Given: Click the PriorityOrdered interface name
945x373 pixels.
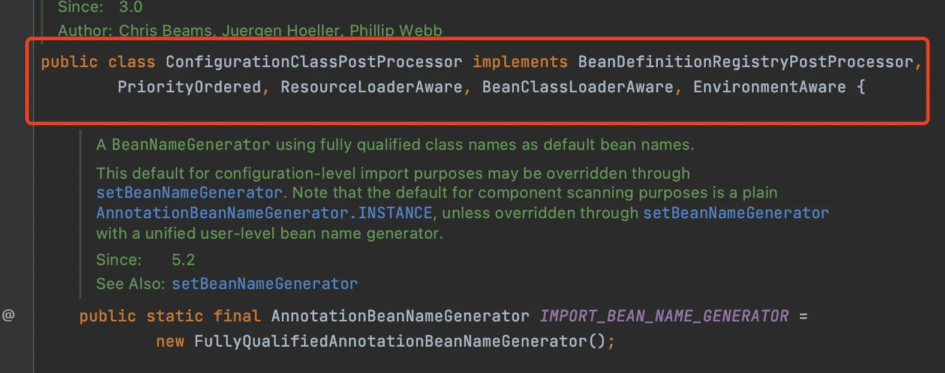Looking at the screenshot, I should 189,87.
